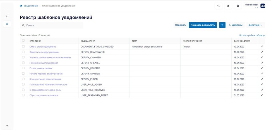Open the Шаблоны search button
The width and height of the screenshot is (271, 130).
click(x=236, y=25)
